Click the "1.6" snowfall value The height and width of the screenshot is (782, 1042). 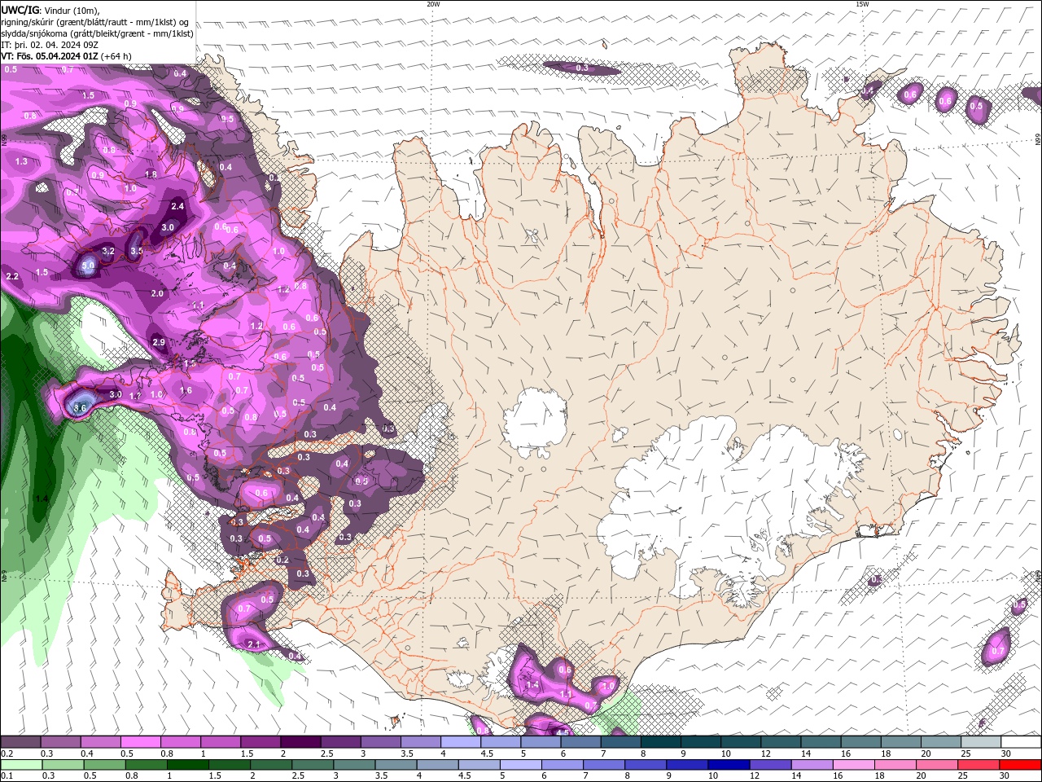click(x=186, y=391)
